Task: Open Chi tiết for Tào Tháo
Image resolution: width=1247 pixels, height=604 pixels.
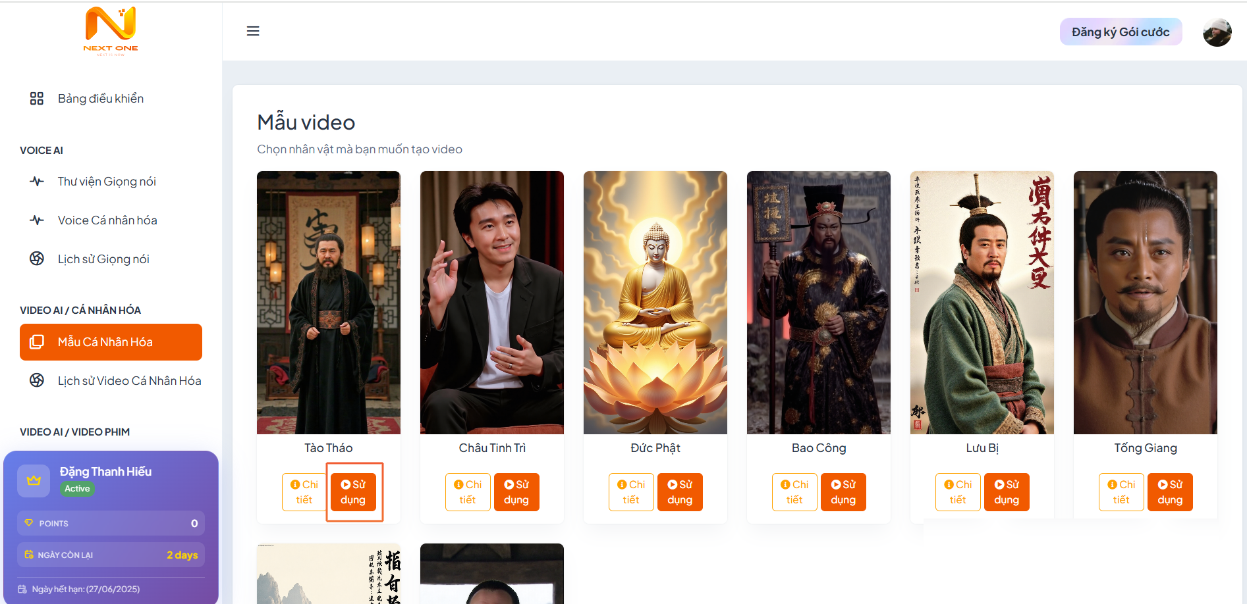Action: coord(304,492)
